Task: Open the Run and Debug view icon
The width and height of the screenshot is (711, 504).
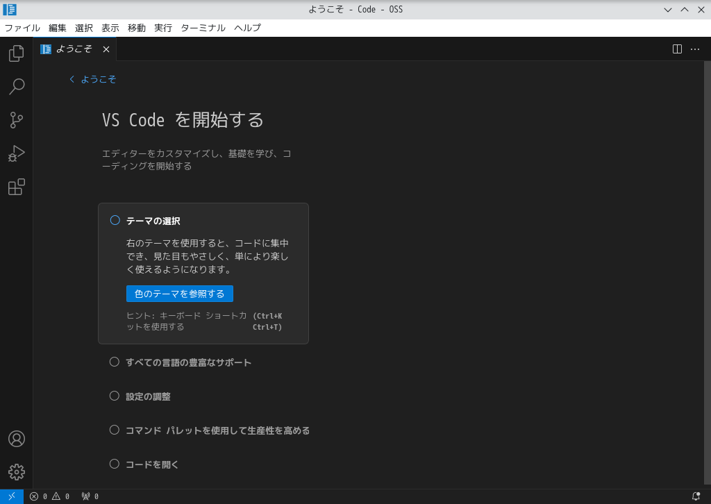Action: tap(17, 153)
